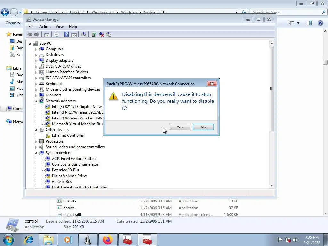Click the network status icon in system tray
Screen dimensions: 328x246
(x=288, y=240)
